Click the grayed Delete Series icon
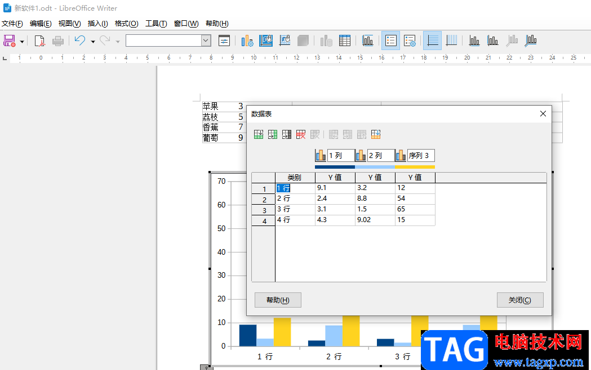The width and height of the screenshot is (591, 370). click(x=315, y=134)
